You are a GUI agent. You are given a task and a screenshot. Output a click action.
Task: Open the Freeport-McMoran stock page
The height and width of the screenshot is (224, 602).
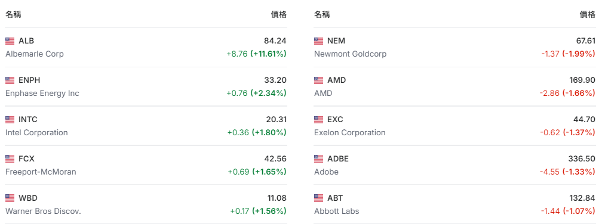(41, 172)
